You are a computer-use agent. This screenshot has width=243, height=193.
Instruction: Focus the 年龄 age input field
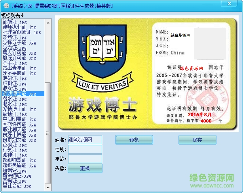pyautogui.click(x=85, y=159)
